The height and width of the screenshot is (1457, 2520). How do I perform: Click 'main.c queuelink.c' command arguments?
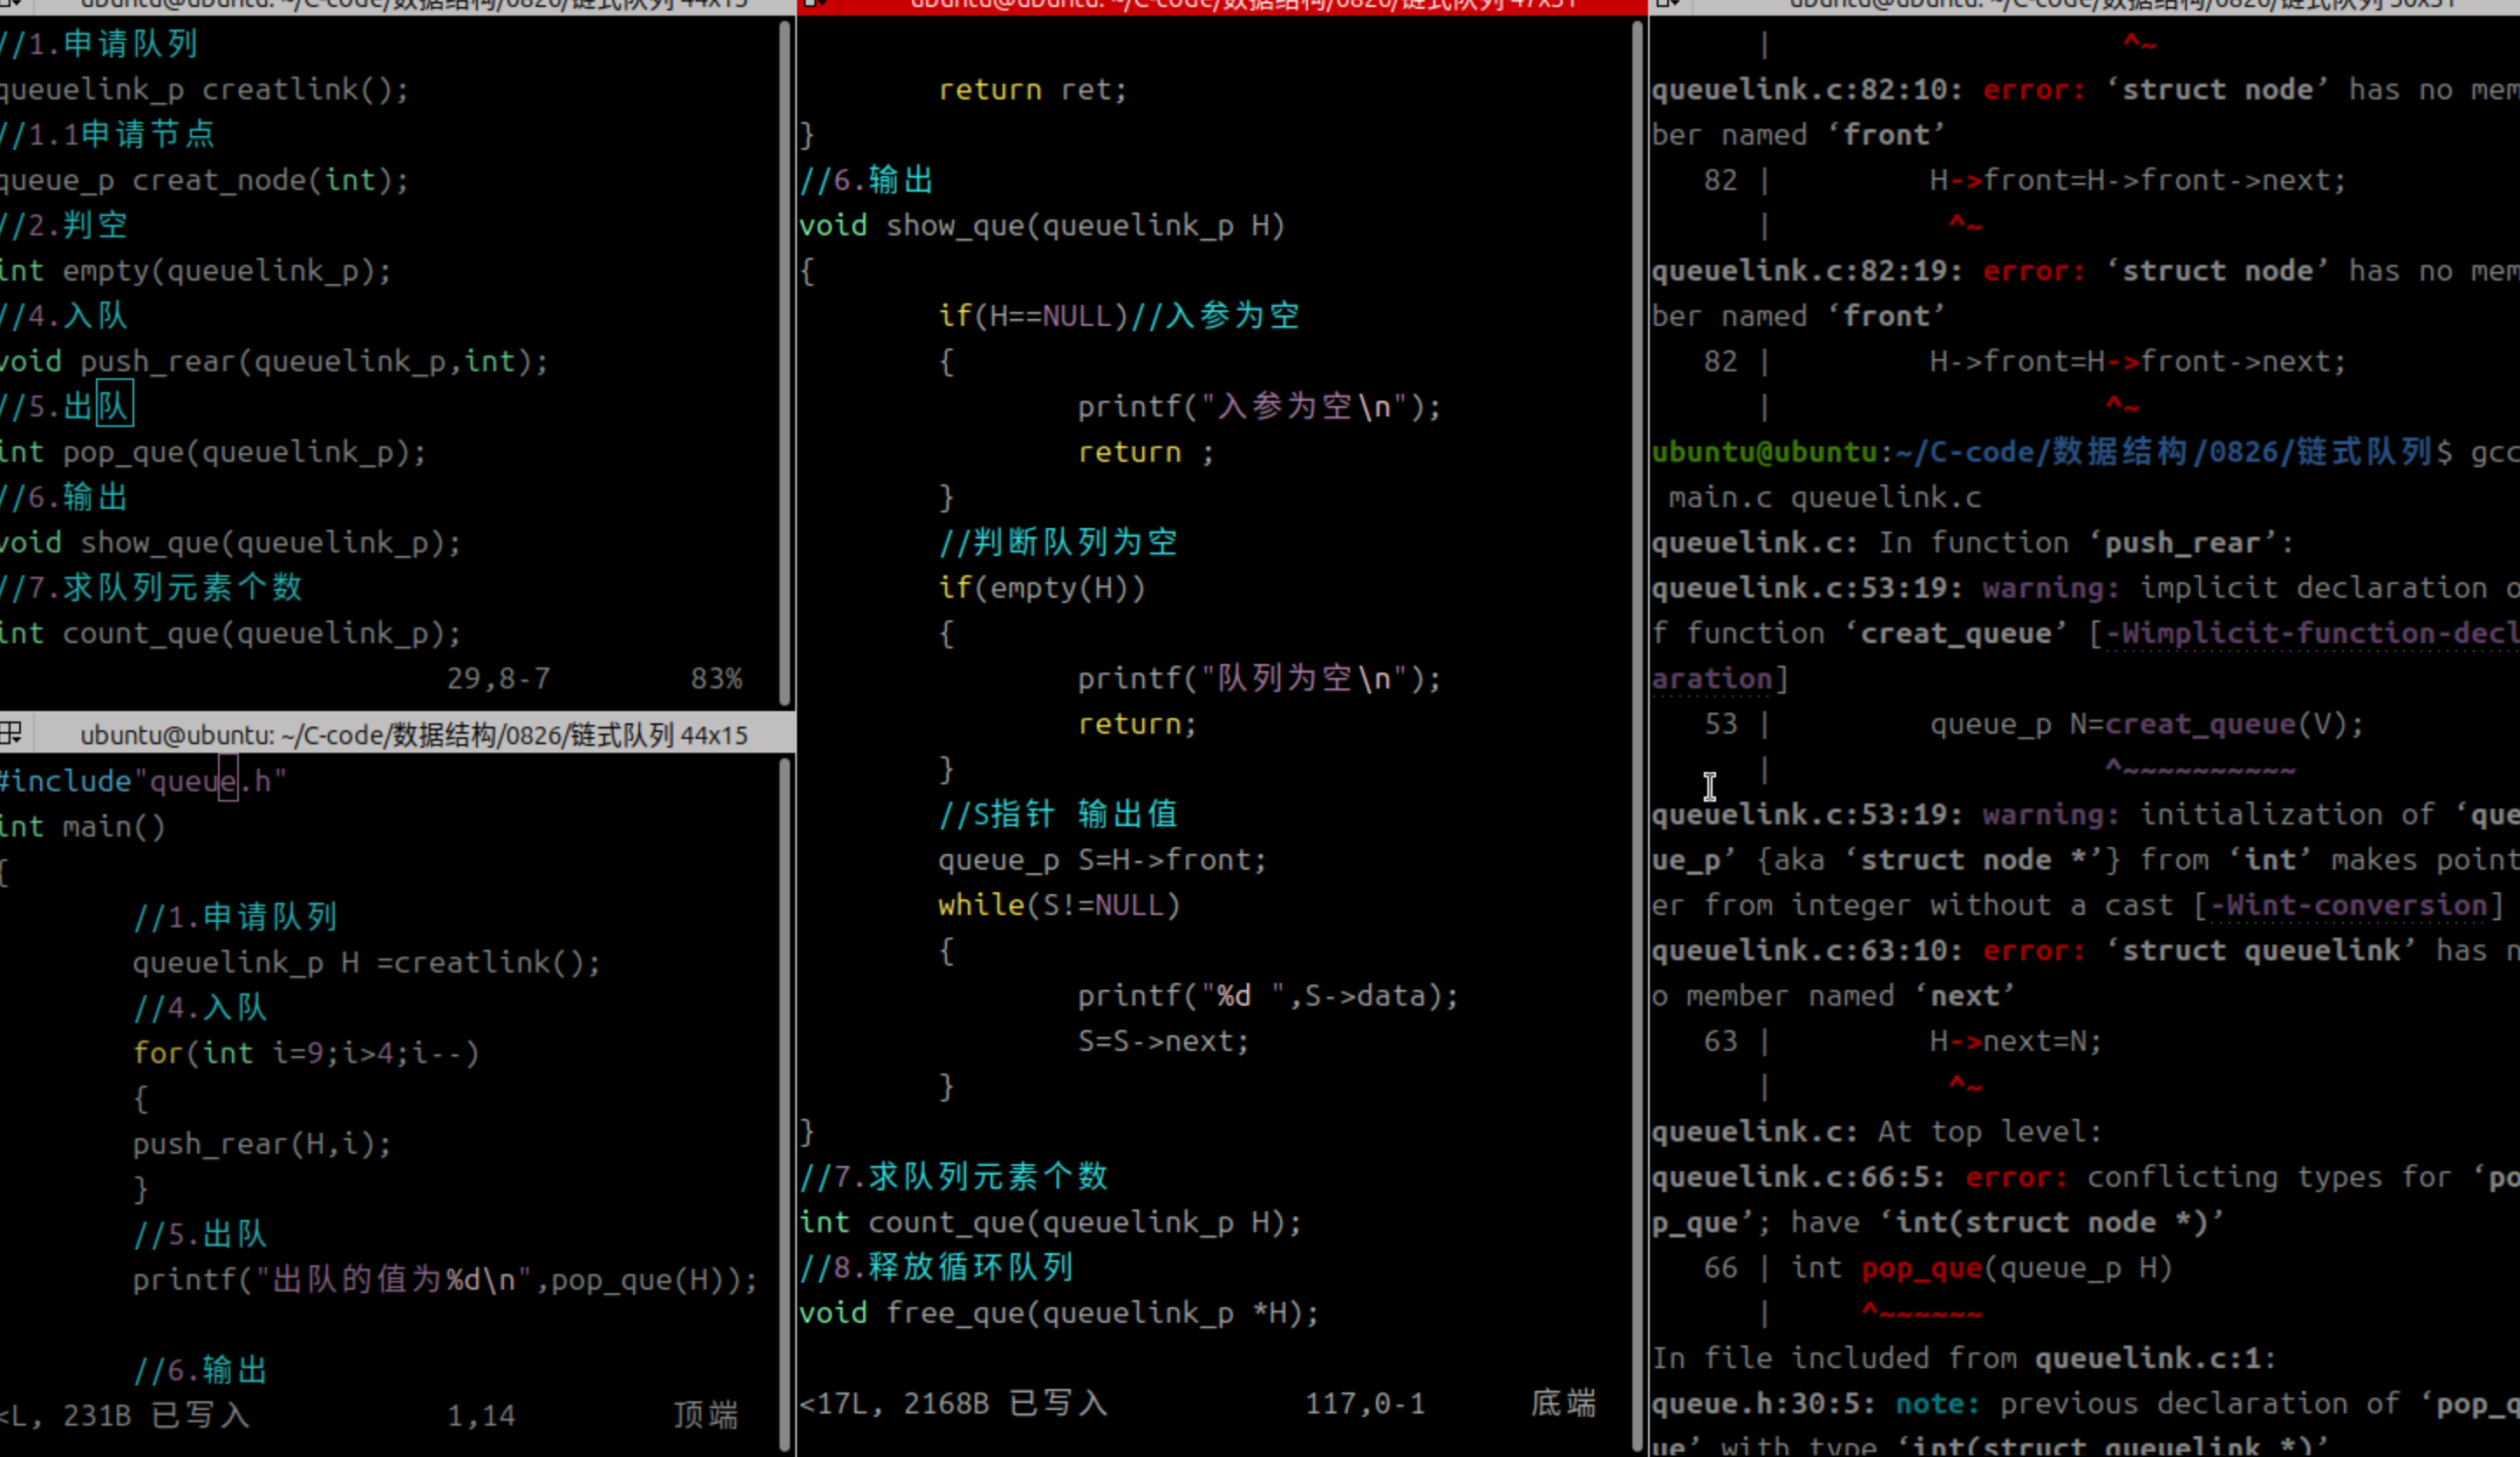1824,498
